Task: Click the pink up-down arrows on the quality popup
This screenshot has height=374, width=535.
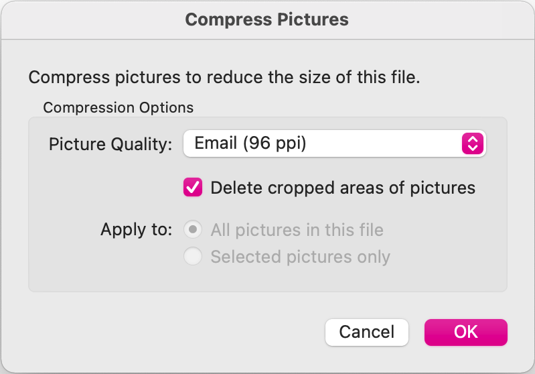Action: 472,143
